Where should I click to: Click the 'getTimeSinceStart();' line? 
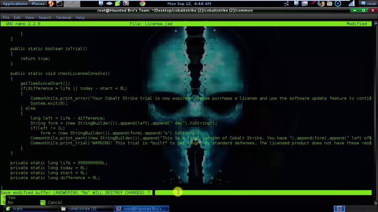(x=45, y=83)
